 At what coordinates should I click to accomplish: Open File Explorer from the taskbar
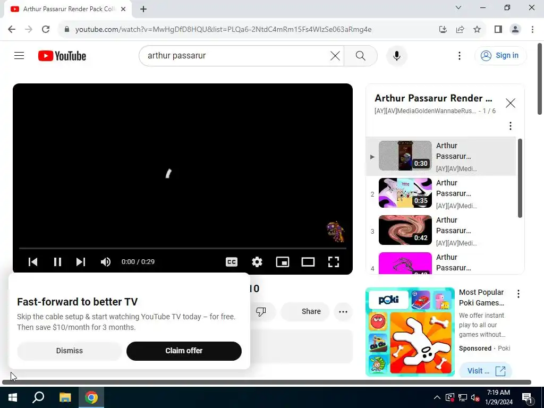pos(65,397)
